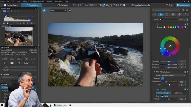Select the purple HSL channel
191x107 pixels.
(x=180, y=27)
